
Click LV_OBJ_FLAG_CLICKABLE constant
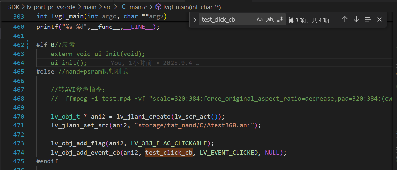pyautogui.click(x=169, y=143)
